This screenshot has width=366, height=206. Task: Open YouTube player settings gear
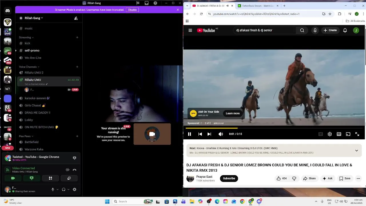pyautogui.click(x=330, y=134)
